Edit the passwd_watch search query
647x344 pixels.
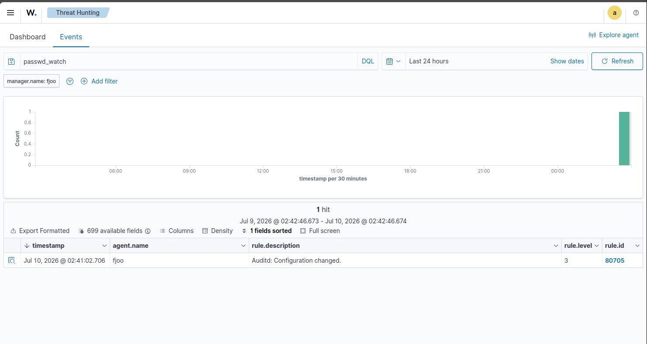(189, 61)
